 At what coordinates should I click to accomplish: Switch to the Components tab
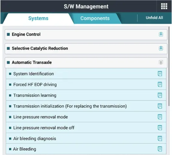coord(95,18)
